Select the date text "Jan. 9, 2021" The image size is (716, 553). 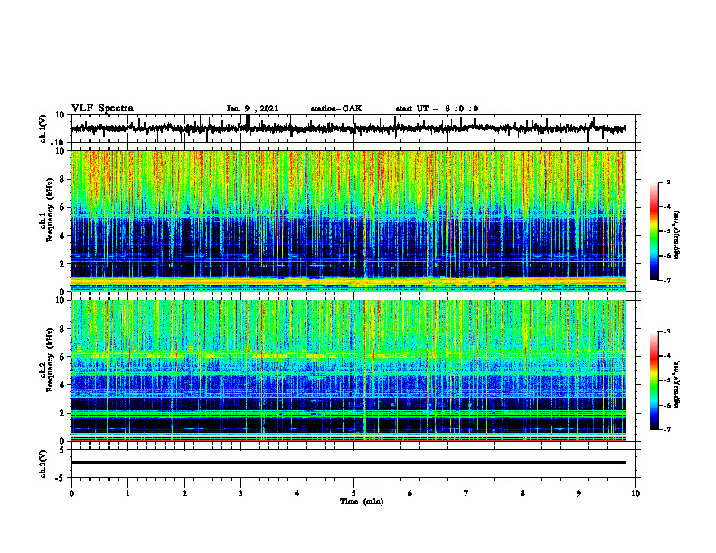tap(252, 108)
